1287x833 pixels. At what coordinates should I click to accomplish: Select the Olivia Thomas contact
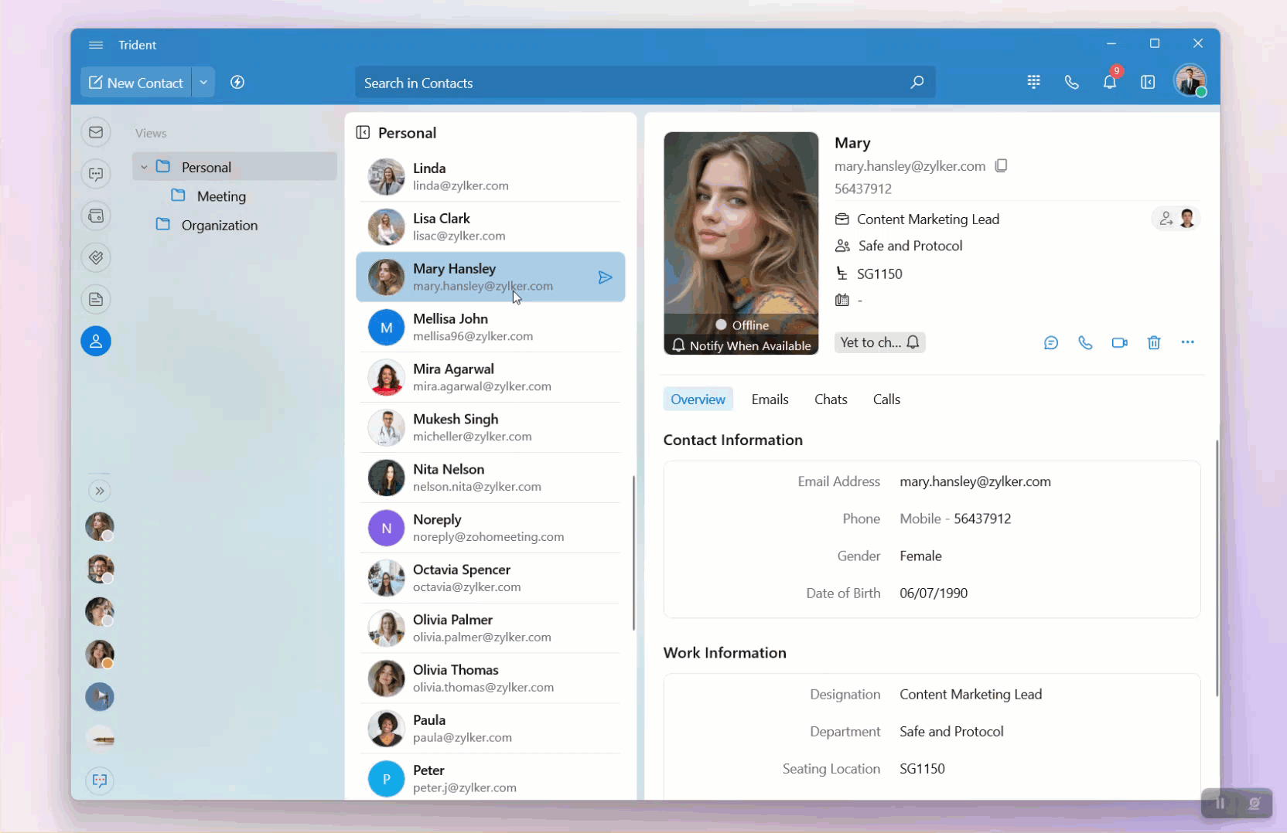point(490,678)
